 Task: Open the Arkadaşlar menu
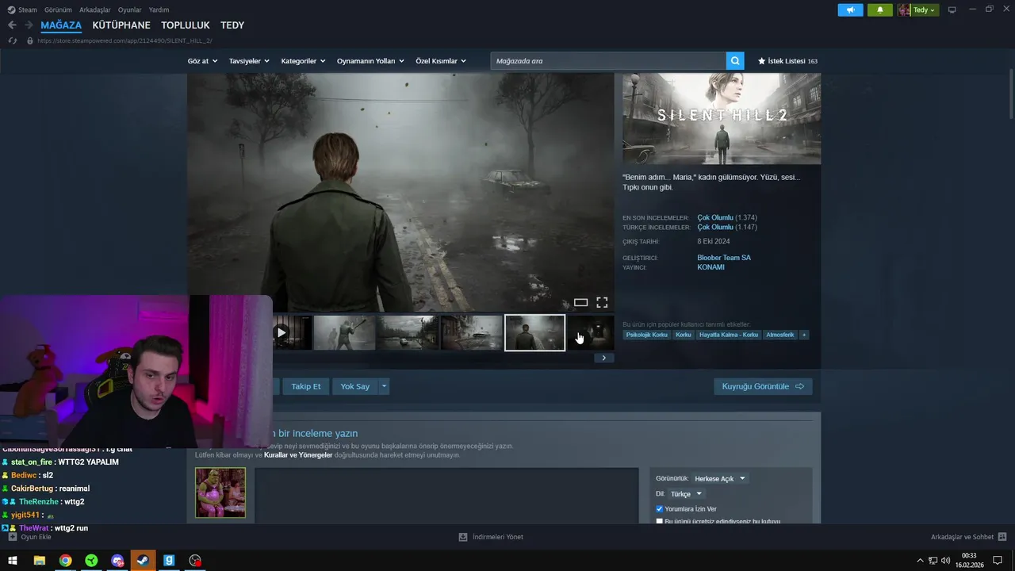coord(95,10)
